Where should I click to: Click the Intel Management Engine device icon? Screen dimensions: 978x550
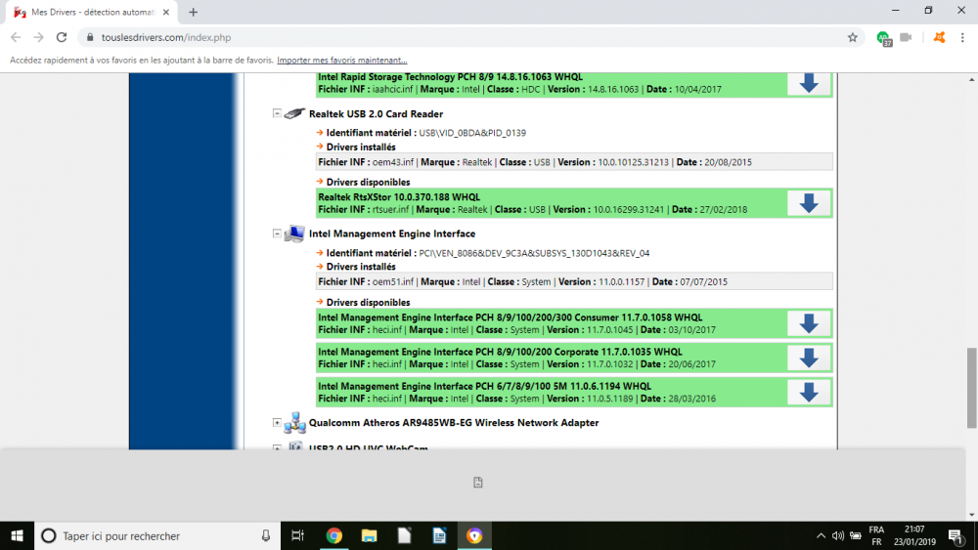click(x=294, y=233)
